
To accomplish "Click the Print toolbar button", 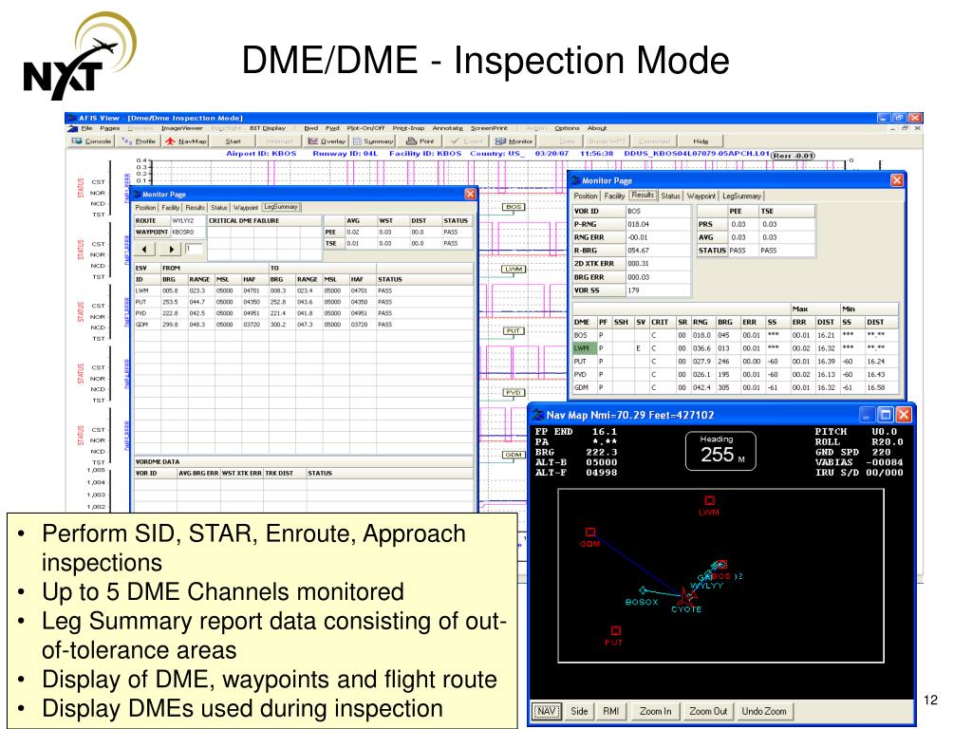I will tap(421, 140).
